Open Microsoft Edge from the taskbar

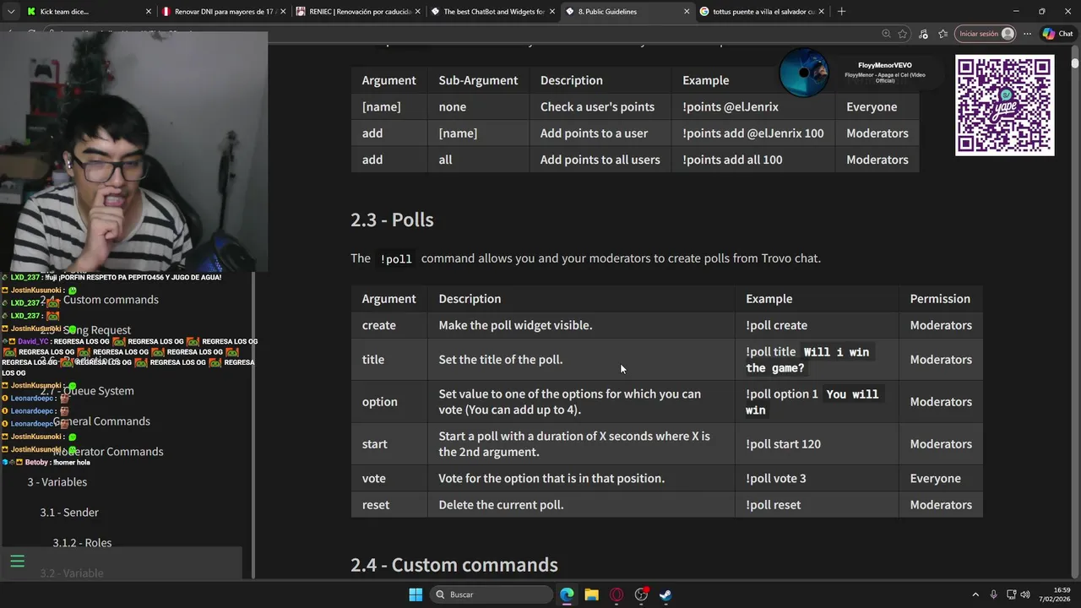[567, 594]
